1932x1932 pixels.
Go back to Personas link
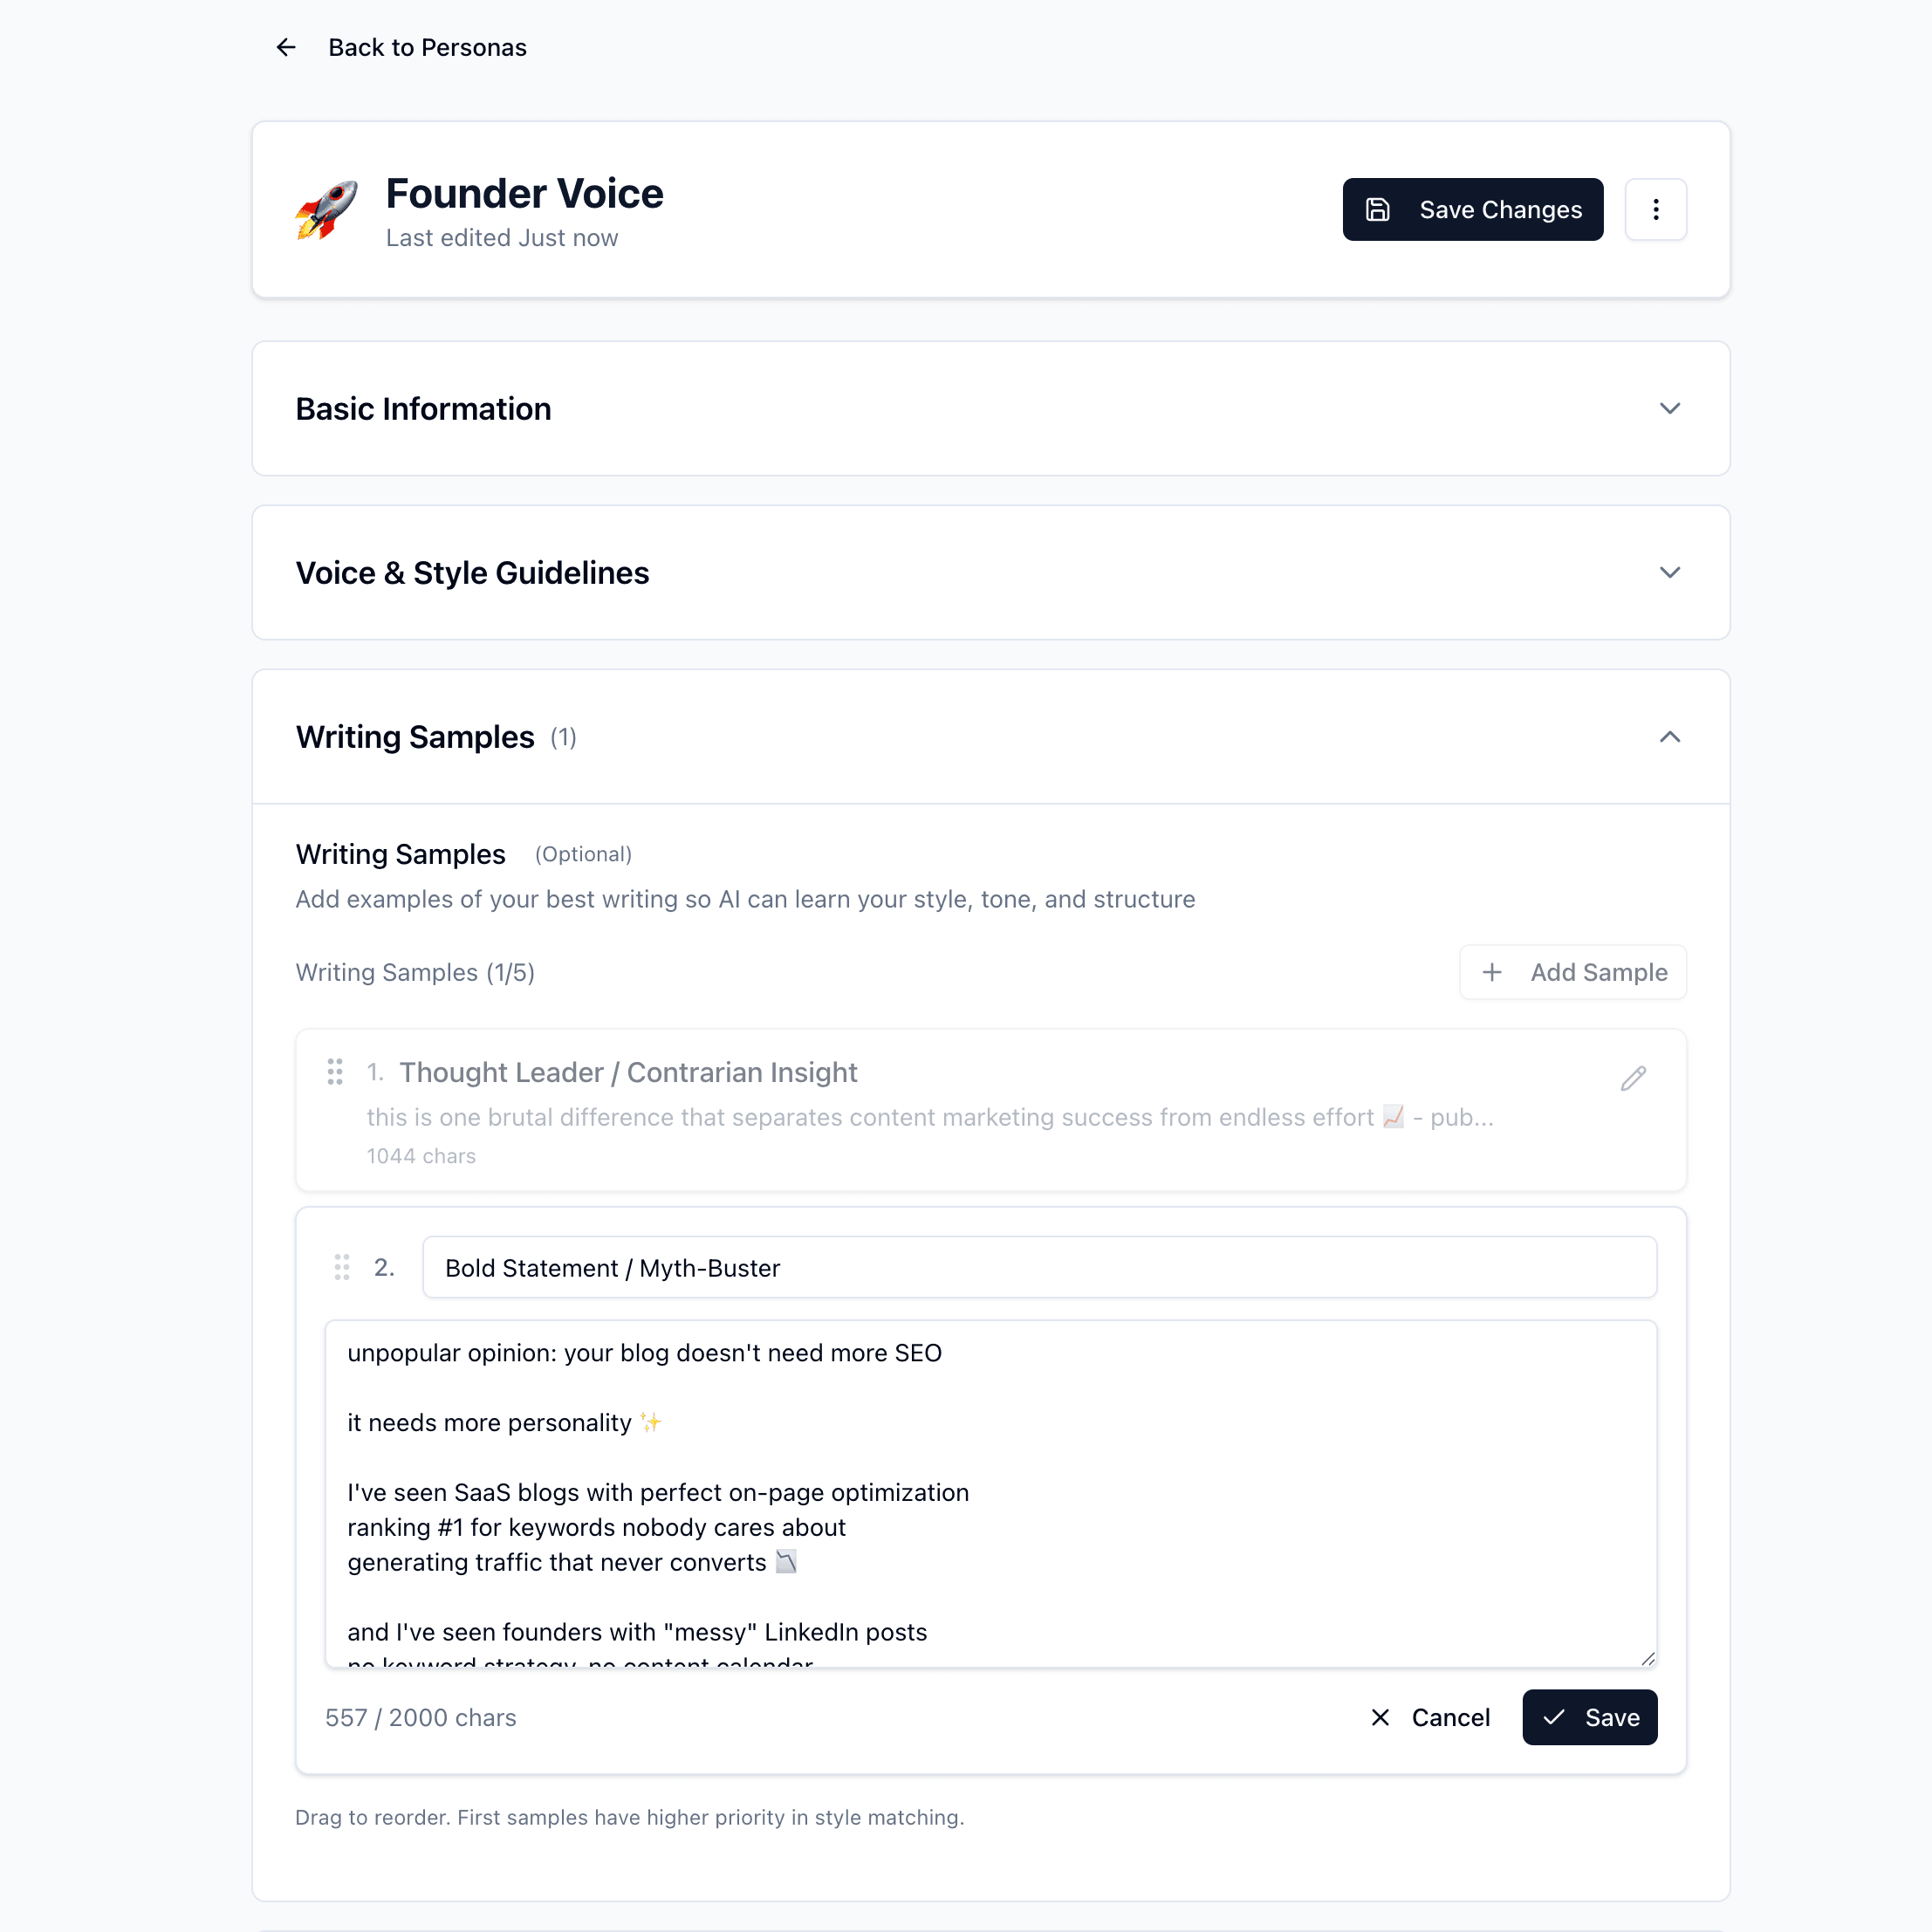tap(427, 47)
